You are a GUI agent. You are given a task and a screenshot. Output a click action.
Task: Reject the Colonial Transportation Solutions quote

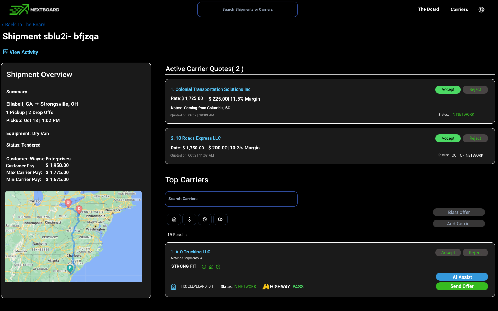(x=475, y=89)
